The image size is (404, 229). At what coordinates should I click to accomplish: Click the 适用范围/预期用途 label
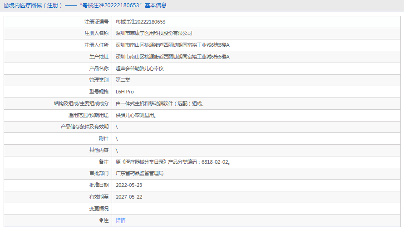point(89,115)
